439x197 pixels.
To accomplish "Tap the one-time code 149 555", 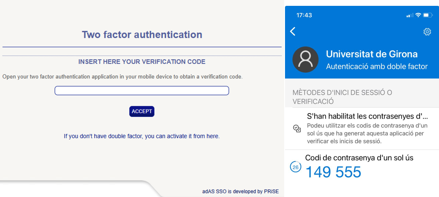I will 333,172.
